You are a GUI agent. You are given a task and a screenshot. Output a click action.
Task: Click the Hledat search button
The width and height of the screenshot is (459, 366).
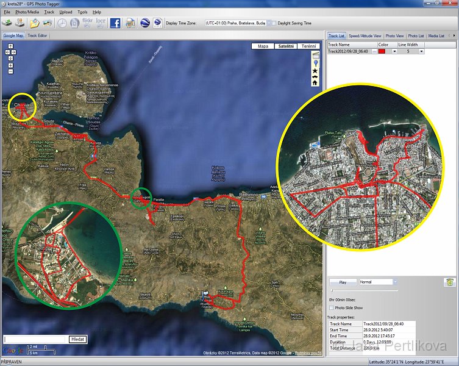point(77,339)
